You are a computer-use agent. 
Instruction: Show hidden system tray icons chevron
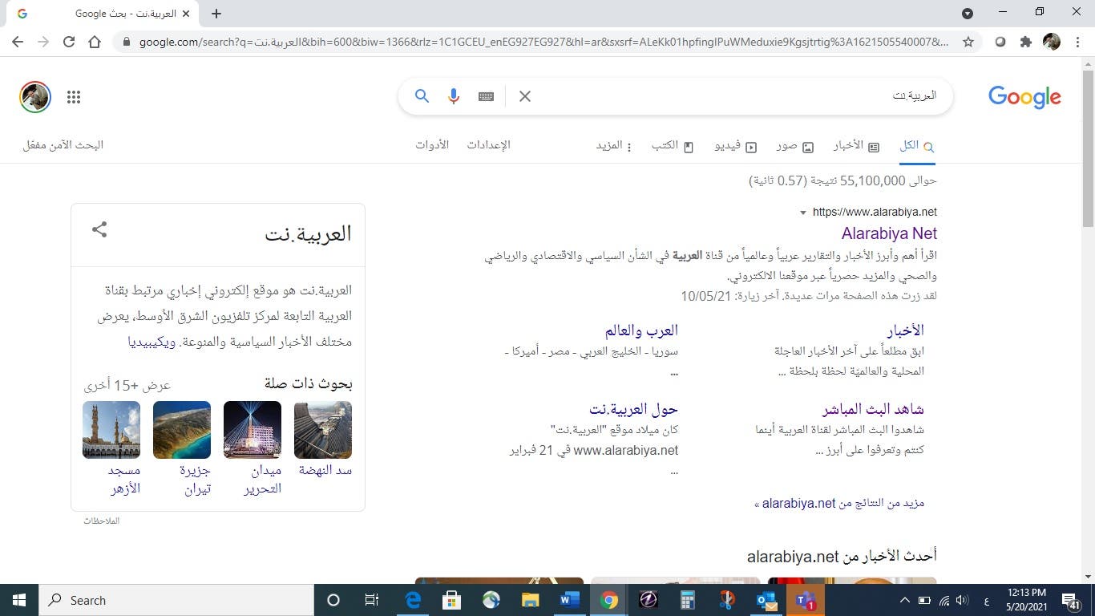click(905, 600)
